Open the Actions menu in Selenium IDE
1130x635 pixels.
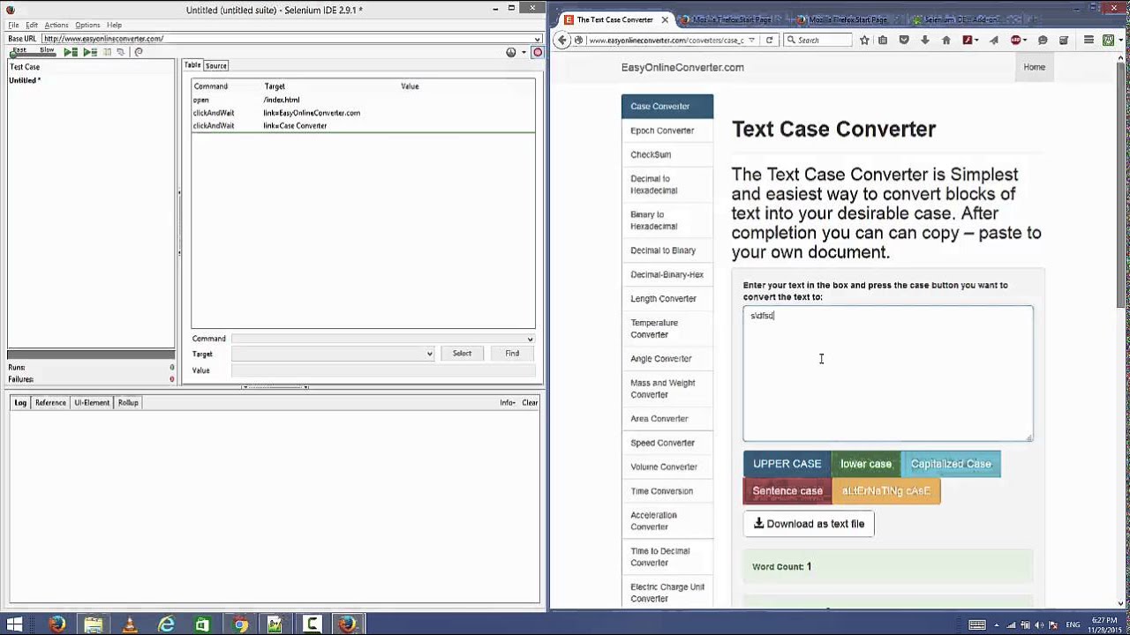56,25
